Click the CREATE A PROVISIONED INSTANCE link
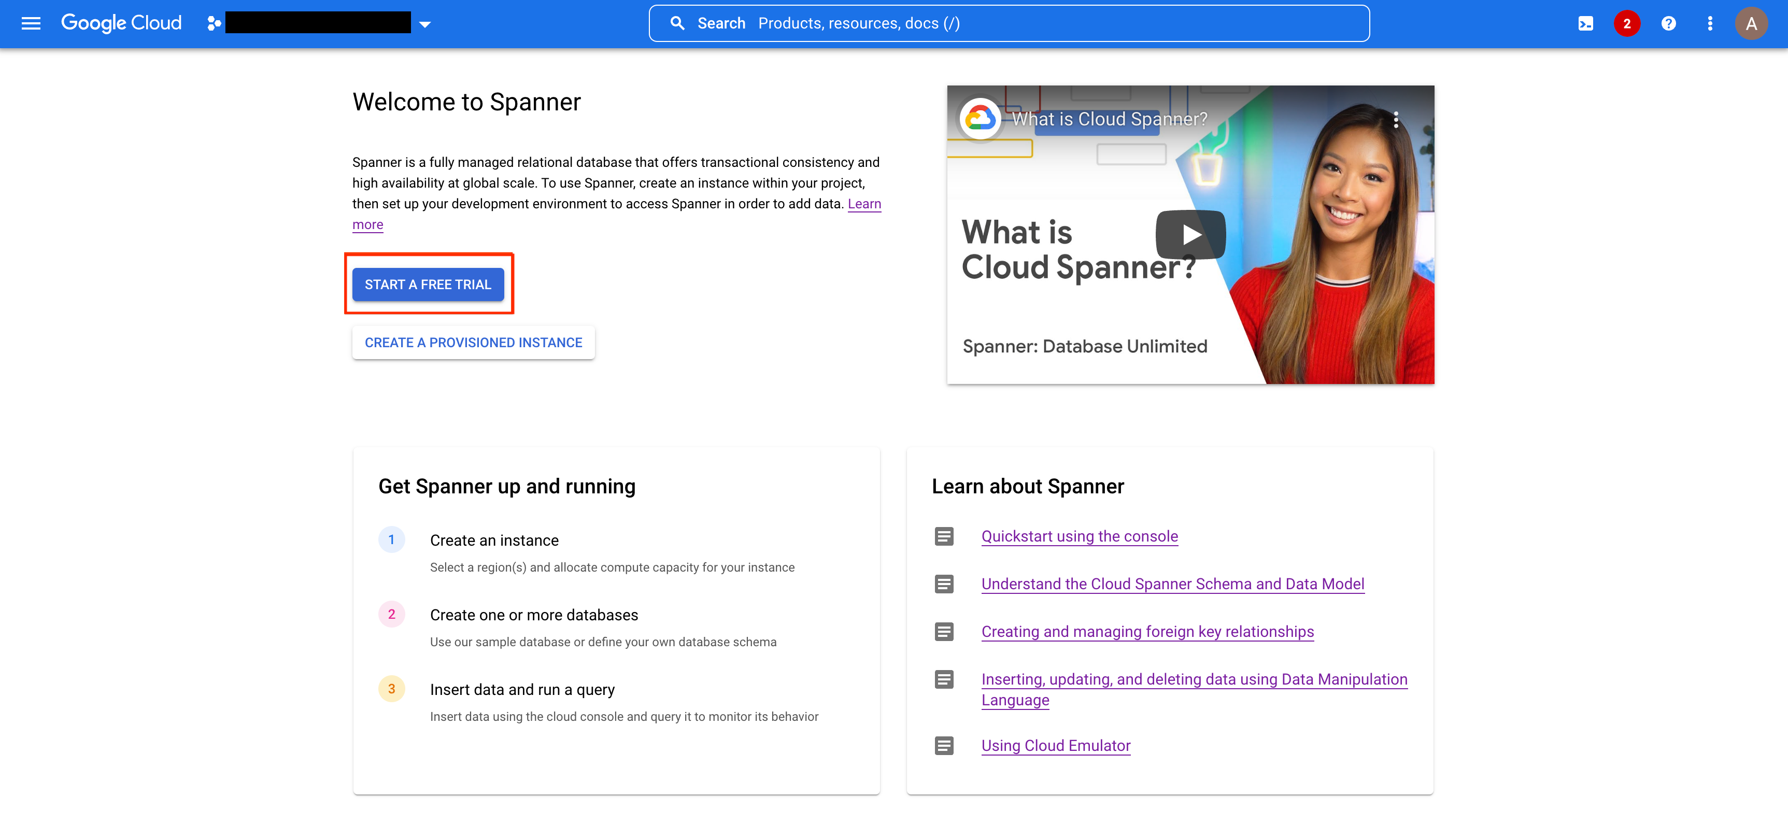This screenshot has height=839, width=1788. (473, 341)
